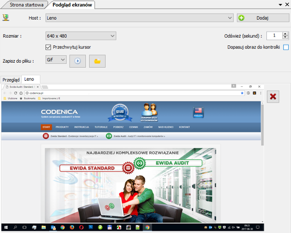Screen dimensions: 291x233
Task: Click ZAMÓW in the website menu
Action: (148, 127)
